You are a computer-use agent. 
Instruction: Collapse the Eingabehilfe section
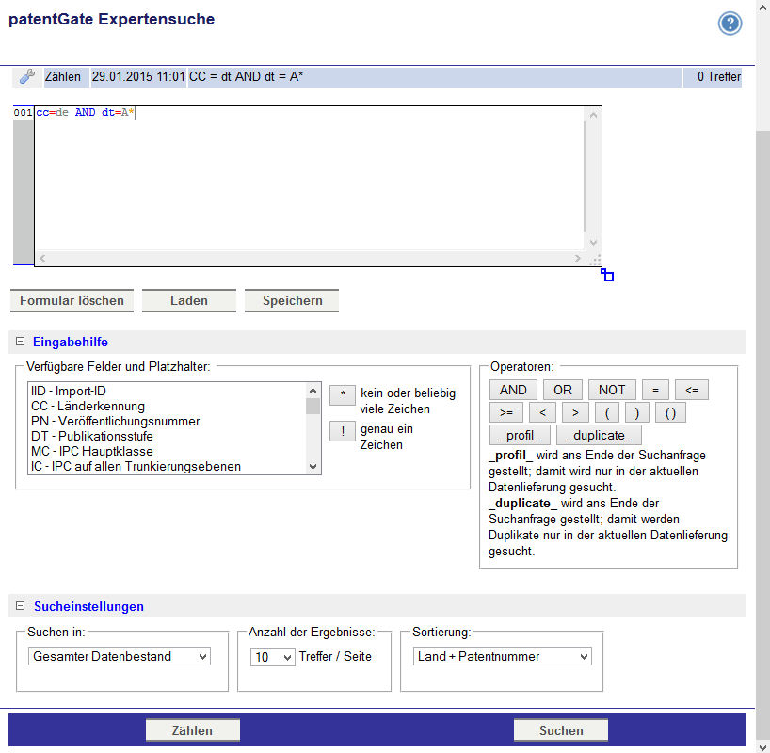[x=20, y=342]
